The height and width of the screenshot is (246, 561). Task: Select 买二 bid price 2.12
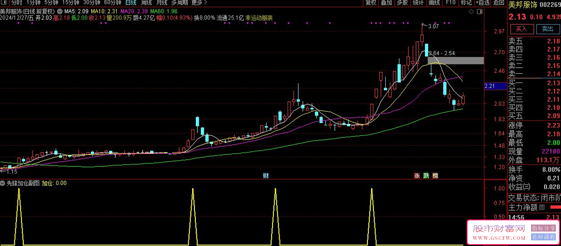coord(534,91)
